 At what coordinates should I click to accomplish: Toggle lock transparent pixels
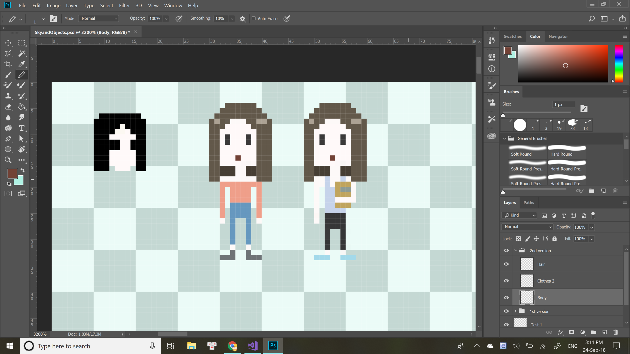tap(518, 238)
